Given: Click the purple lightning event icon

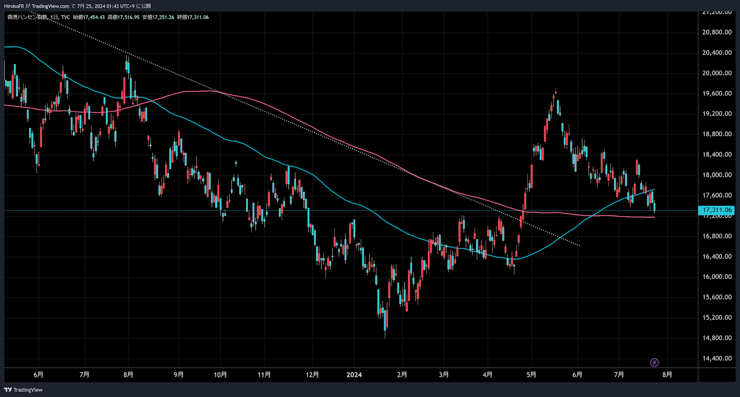Looking at the screenshot, I should tap(654, 362).
